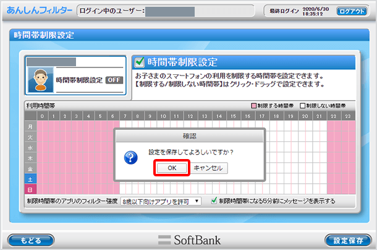Click the SoftBank logo

click(188, 239)
